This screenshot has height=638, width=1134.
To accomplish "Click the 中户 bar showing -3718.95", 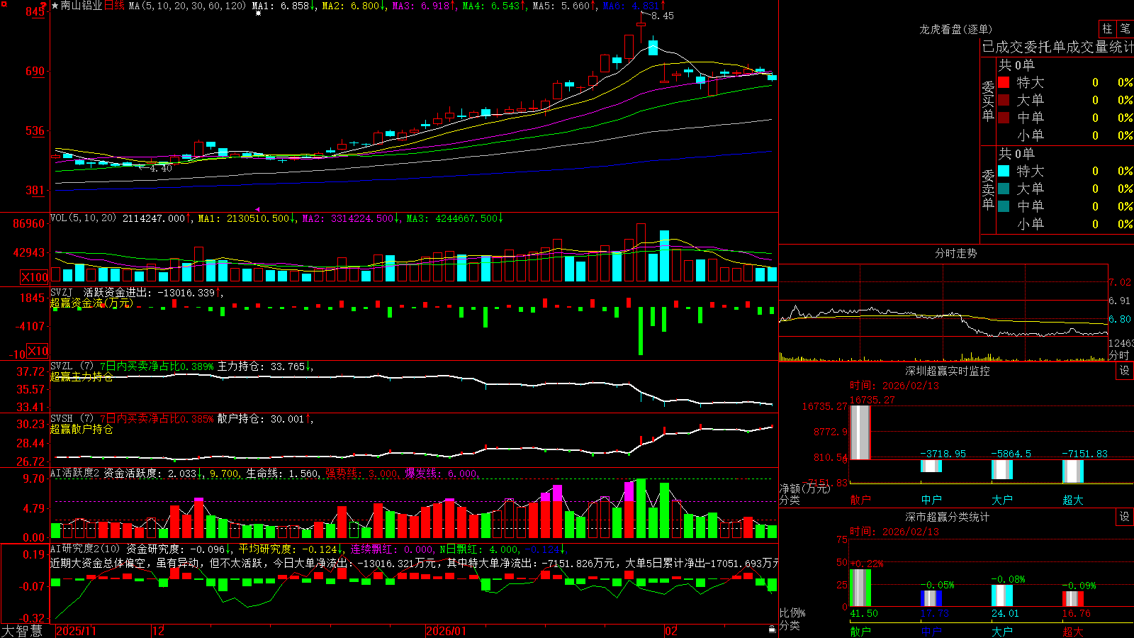I will click(x=931, y=466).
